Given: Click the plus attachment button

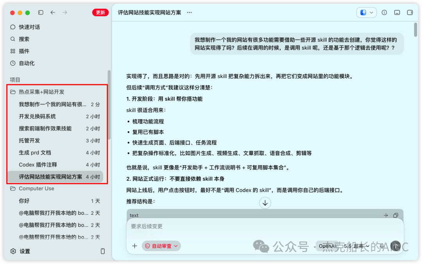Looking at the screenshot, I should pos(134,246).
